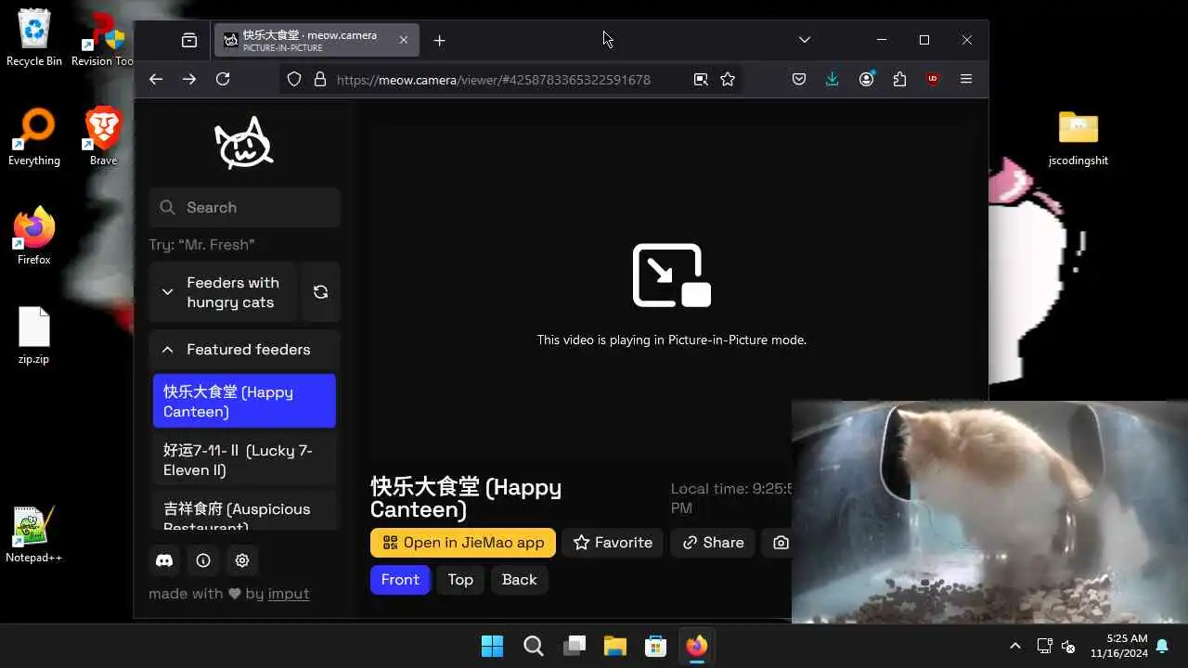The image size is (1188, 668).
Task: Click the meow.camera cat logo
Action: click(244, 143)
